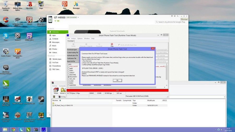Open File Explorer from the taskbar
The height and width of the screenshot is (132, 235).
pos(5,130)
